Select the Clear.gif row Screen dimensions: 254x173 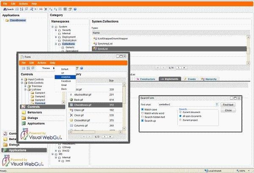coord(95,115)
